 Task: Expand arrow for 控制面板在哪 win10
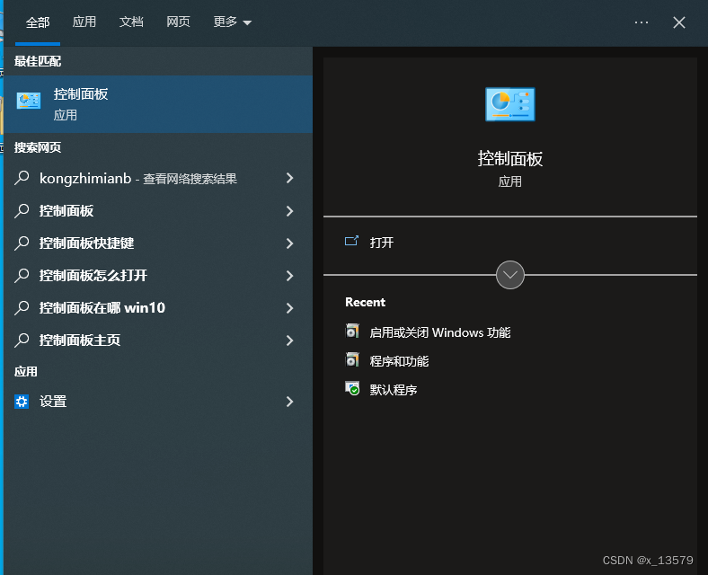point(290,308)
